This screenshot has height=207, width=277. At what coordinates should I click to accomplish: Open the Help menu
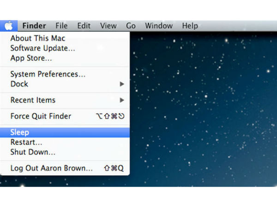click(190, 26)
